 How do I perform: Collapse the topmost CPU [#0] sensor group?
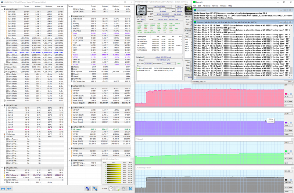[2, 9]
